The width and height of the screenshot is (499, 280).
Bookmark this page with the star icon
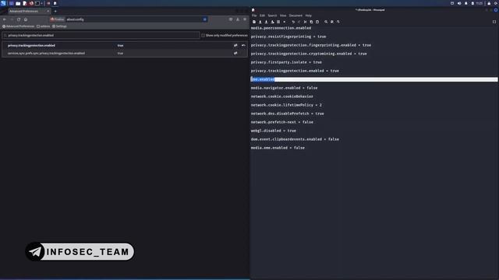pos(204,19)
